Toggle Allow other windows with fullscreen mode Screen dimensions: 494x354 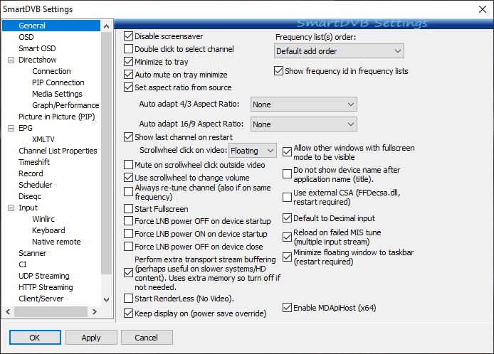coord(287,152)
